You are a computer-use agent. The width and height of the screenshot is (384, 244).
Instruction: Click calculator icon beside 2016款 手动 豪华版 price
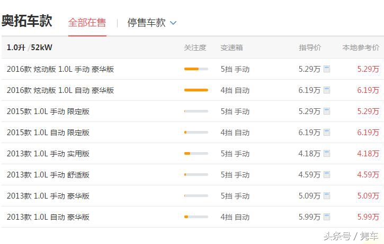[x=327, y=69]
